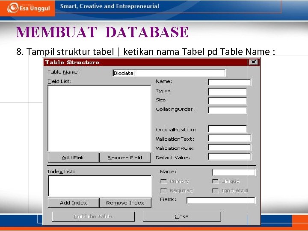Click the CollatingOrder input box
This screenshot has width=308, height=231.
tap(228, 110)
